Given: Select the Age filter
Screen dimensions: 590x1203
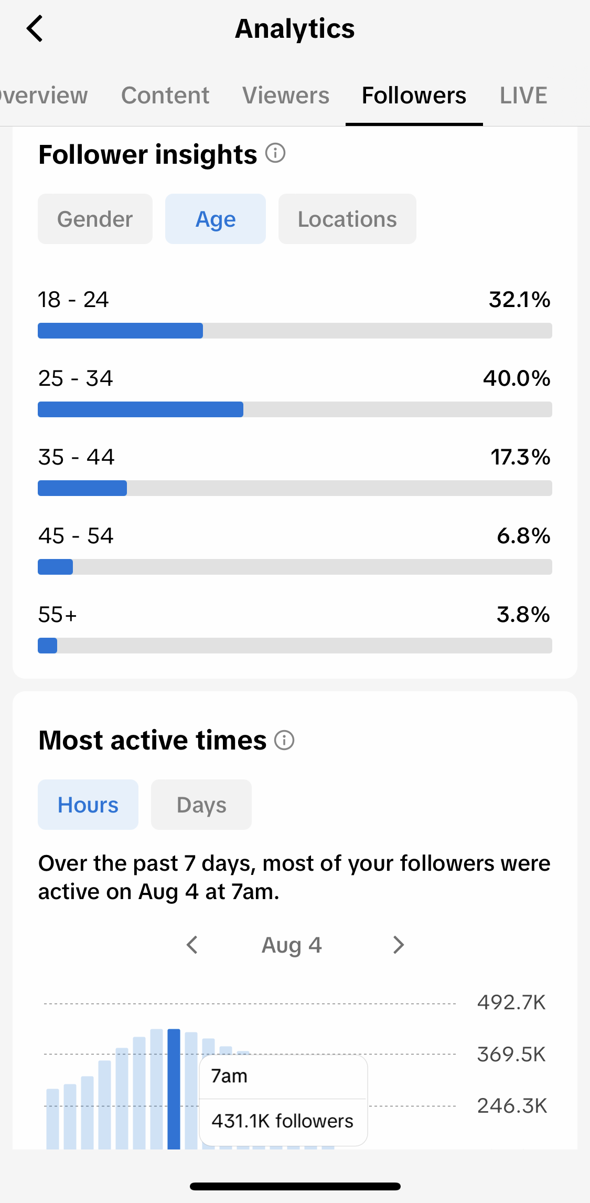Looking at the screenshot, I should (216, 219).
